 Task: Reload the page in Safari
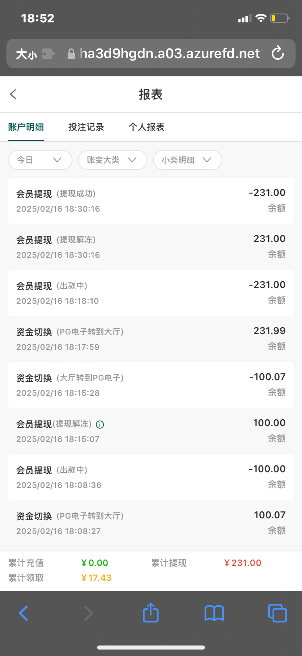click(278, 53)
